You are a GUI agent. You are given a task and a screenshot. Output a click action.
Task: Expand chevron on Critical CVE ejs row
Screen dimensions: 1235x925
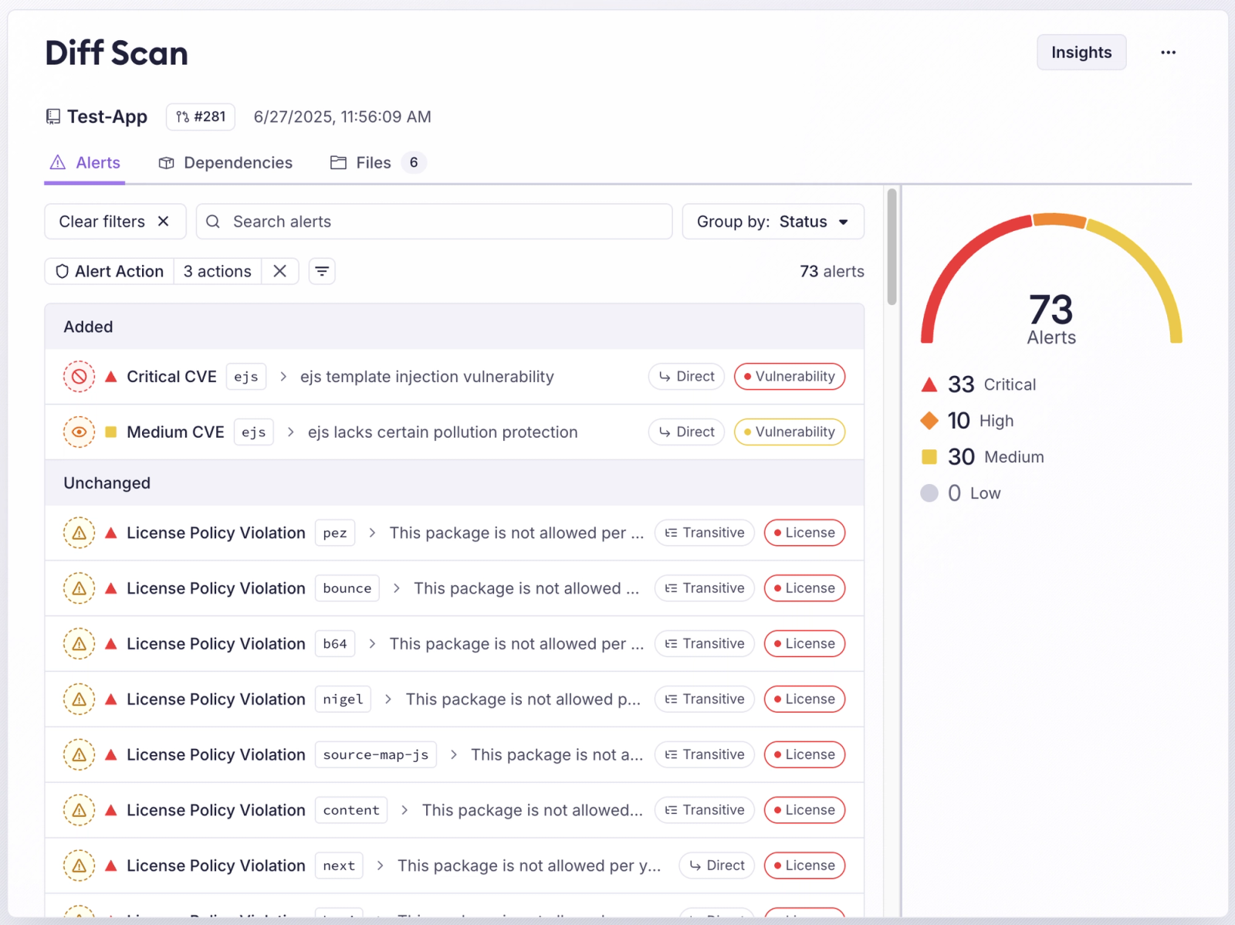pyautogui.click(x=283, y=377)
